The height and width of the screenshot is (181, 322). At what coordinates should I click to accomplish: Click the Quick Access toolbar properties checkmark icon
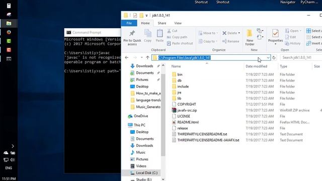(135, 16)
